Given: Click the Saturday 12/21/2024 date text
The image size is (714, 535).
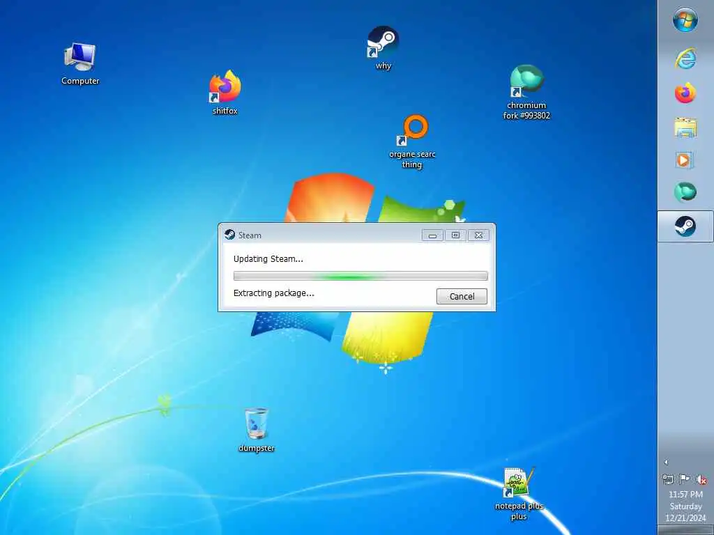Looking at the screenshot, I should click(685, 512).
